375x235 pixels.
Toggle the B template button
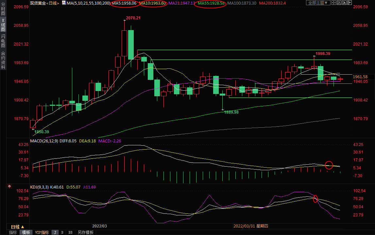62,232
